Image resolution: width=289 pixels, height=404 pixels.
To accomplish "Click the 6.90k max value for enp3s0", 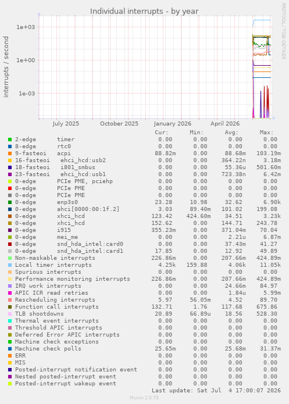I will click(x=272, y=202).
